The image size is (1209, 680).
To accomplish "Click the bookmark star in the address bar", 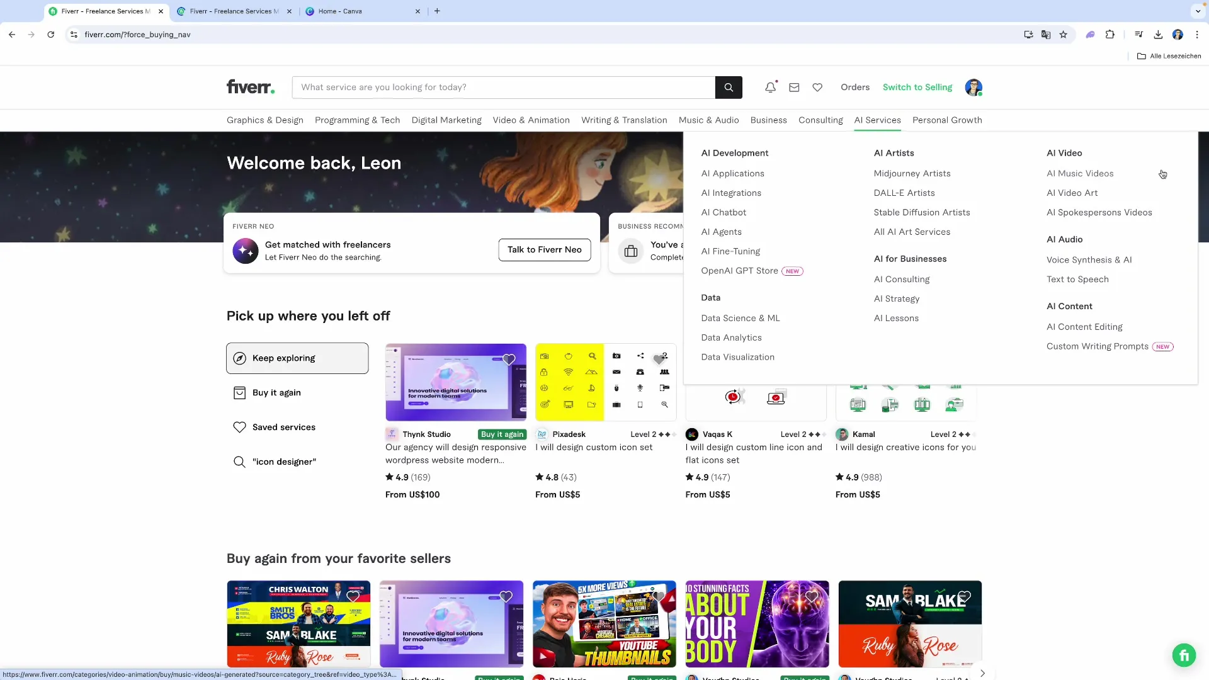I will pyautogui.click(x=1063, y=35).
